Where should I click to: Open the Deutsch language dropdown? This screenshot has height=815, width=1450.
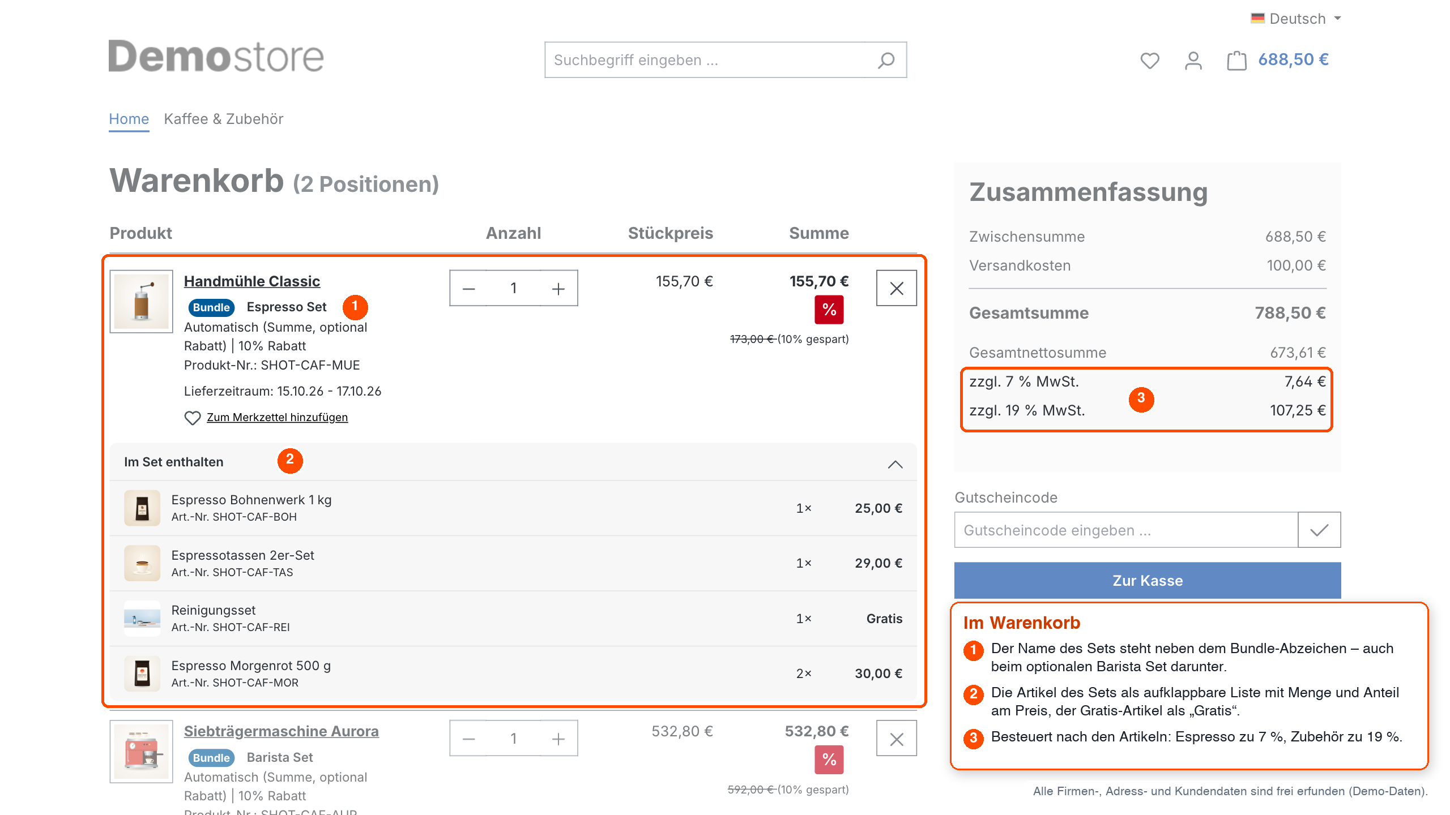pos(1296,19)
